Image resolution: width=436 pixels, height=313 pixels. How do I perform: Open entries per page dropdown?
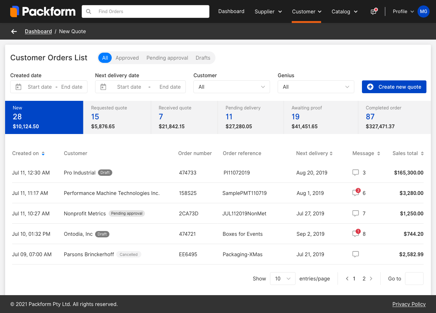tap(283, 279)
